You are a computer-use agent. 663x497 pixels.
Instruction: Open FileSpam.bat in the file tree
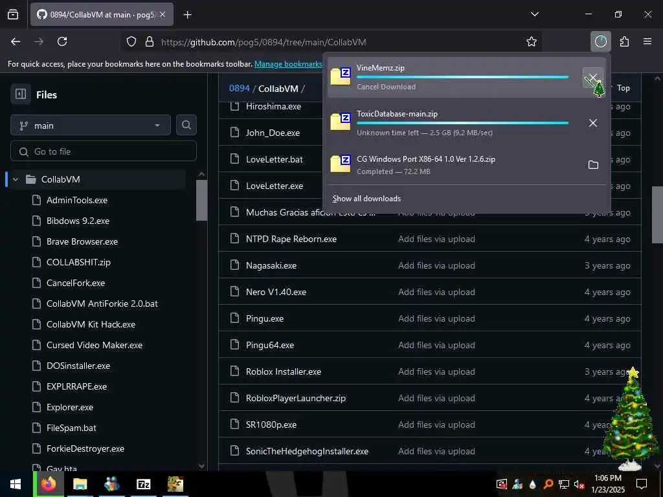coord(71,428)
